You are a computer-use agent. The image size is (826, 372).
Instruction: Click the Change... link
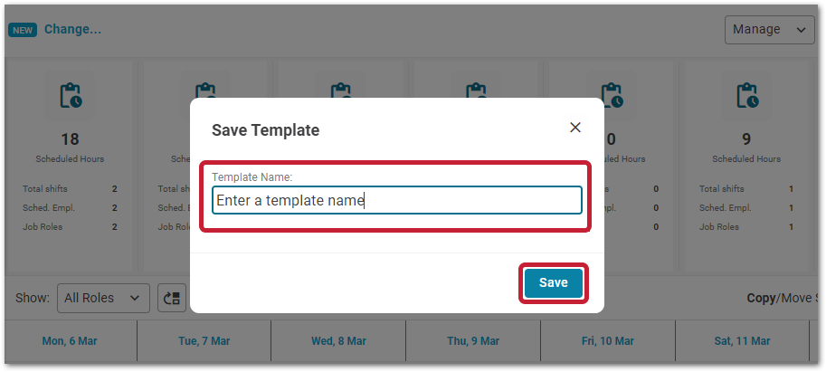click(72, 30)
